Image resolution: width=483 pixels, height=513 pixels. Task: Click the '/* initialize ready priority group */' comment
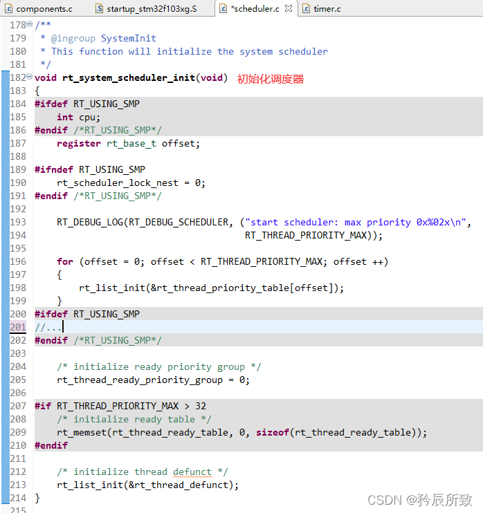(x=159, y=366)
